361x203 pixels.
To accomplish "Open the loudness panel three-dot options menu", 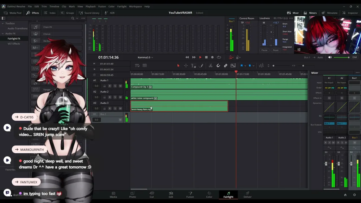I will [x=291, y=18].
